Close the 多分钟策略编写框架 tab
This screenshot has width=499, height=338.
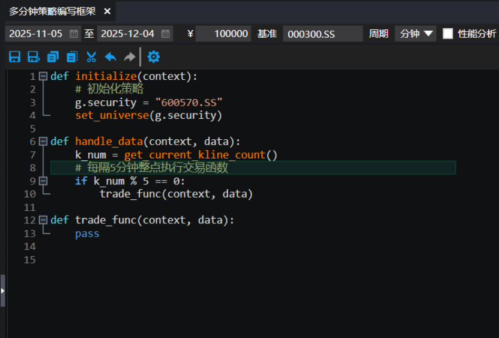point(107,11)
